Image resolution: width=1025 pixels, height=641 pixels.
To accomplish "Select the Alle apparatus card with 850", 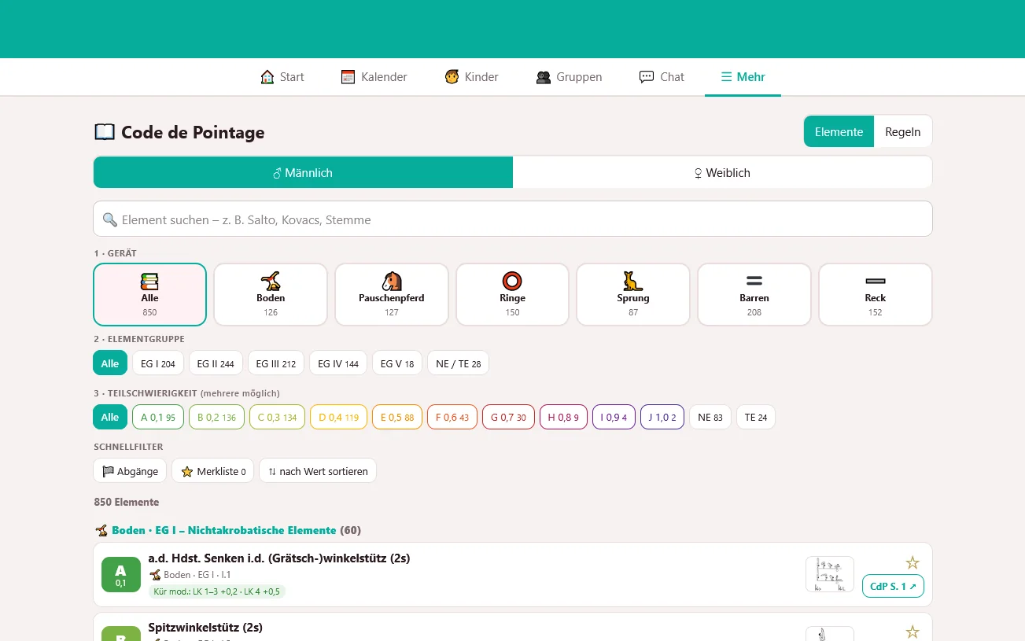I will (149, 294).
